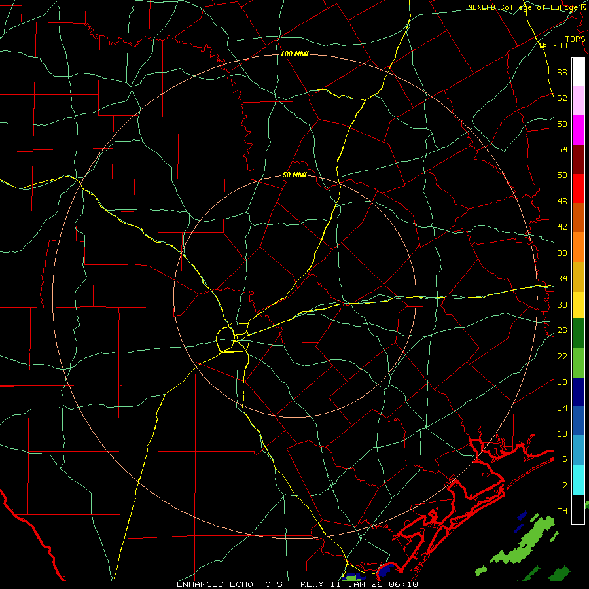Viewport: 589px width, 589px height.
Task: Click the black TH swatch at the legend bottom
Action: (x=578, y=509)
